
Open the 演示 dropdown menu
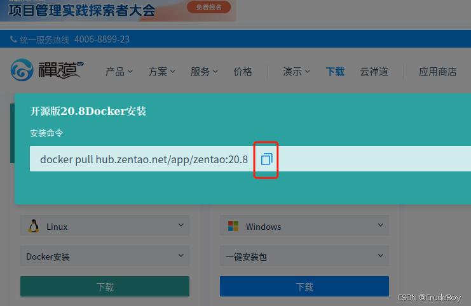coord(296,72)
